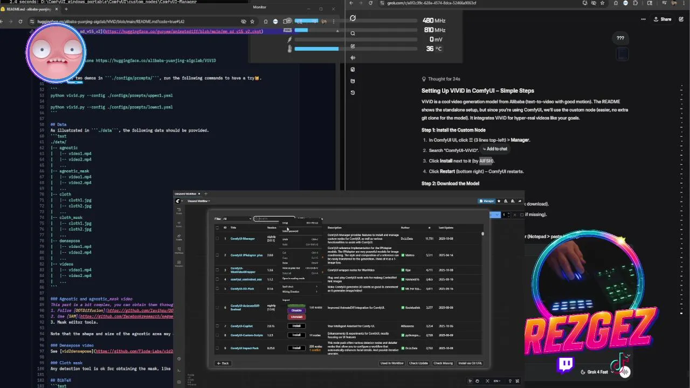Open three-dots more menu in Grok header

(643, 19)
